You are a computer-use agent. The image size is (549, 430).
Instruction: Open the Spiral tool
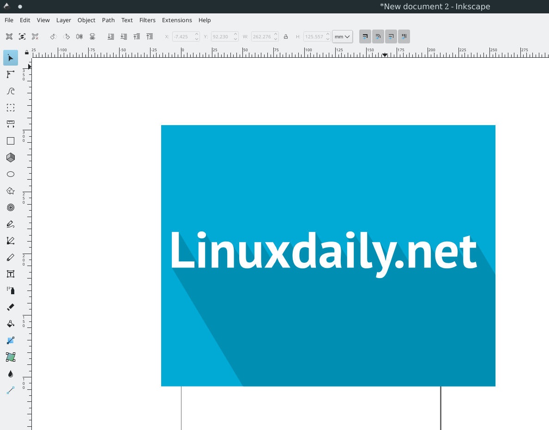[x=10, y=207]
